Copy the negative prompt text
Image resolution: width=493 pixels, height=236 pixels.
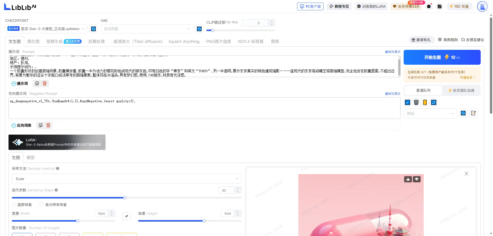41,125
